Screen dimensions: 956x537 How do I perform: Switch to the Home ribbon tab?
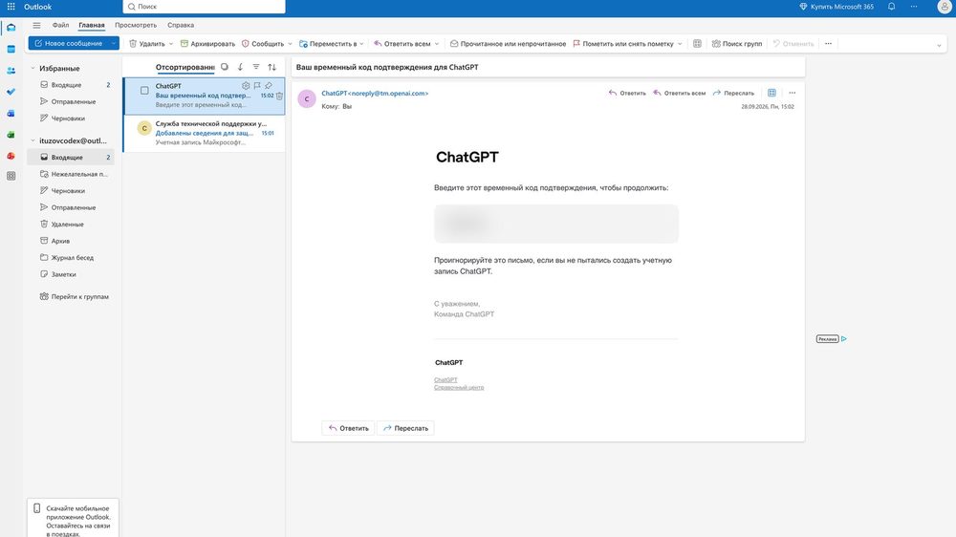(x=92, y=25)
